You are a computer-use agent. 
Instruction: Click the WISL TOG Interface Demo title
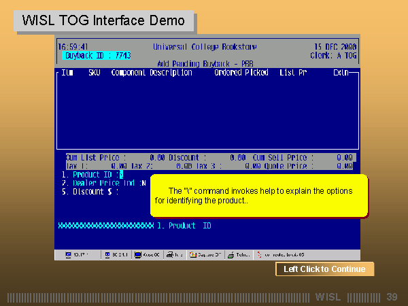point(103,20)
